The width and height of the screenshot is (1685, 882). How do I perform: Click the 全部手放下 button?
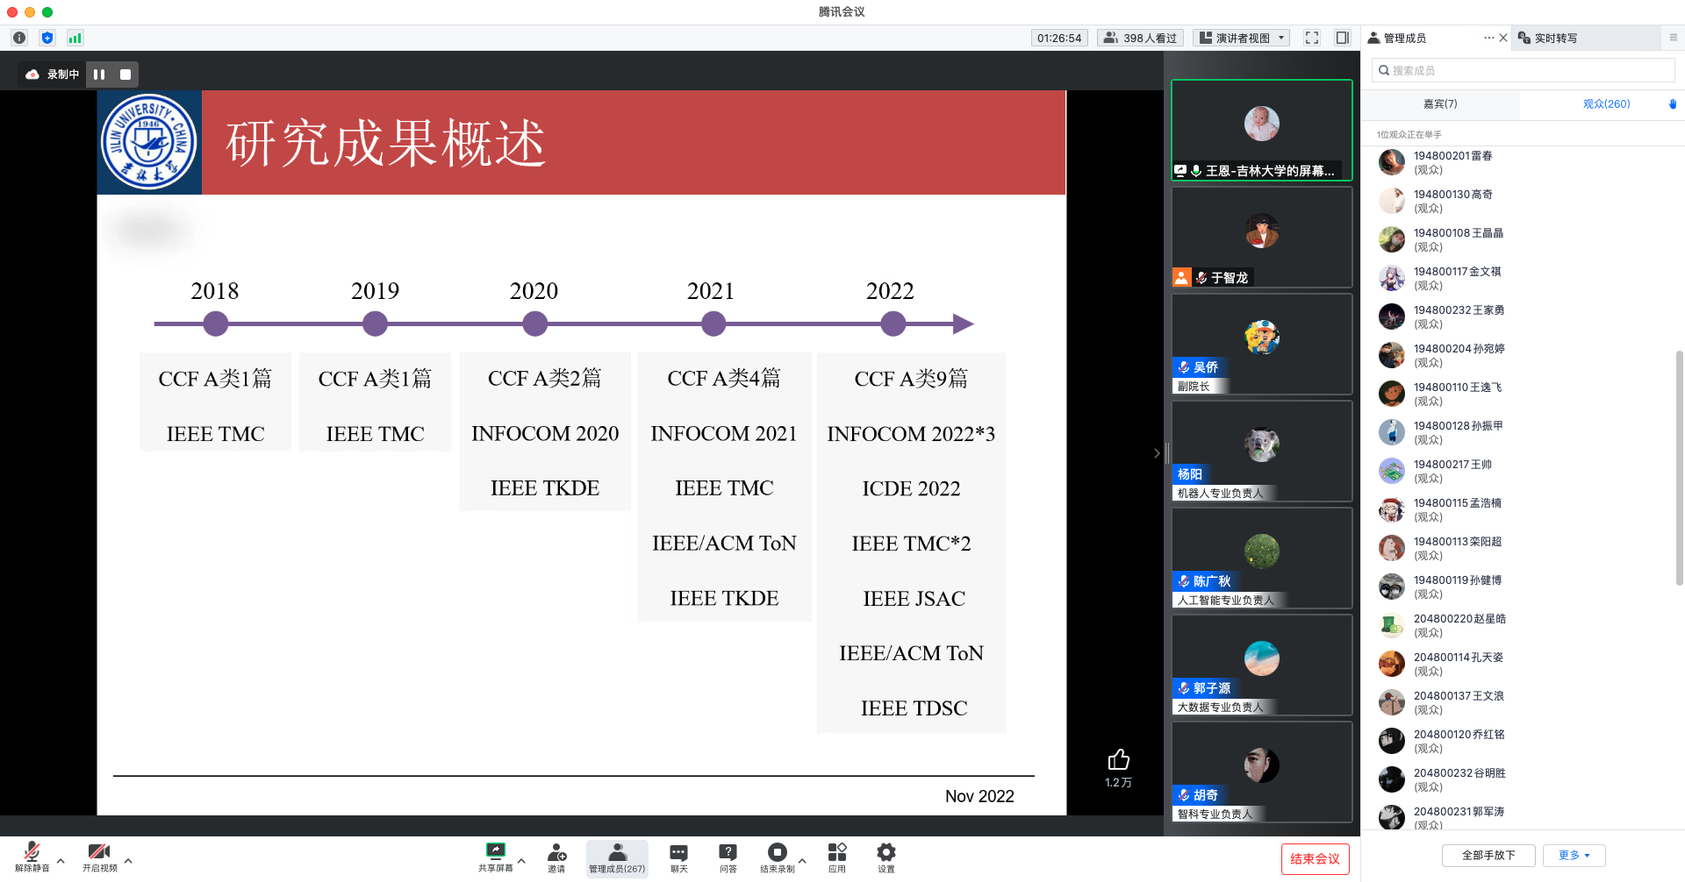[1488, 856]
